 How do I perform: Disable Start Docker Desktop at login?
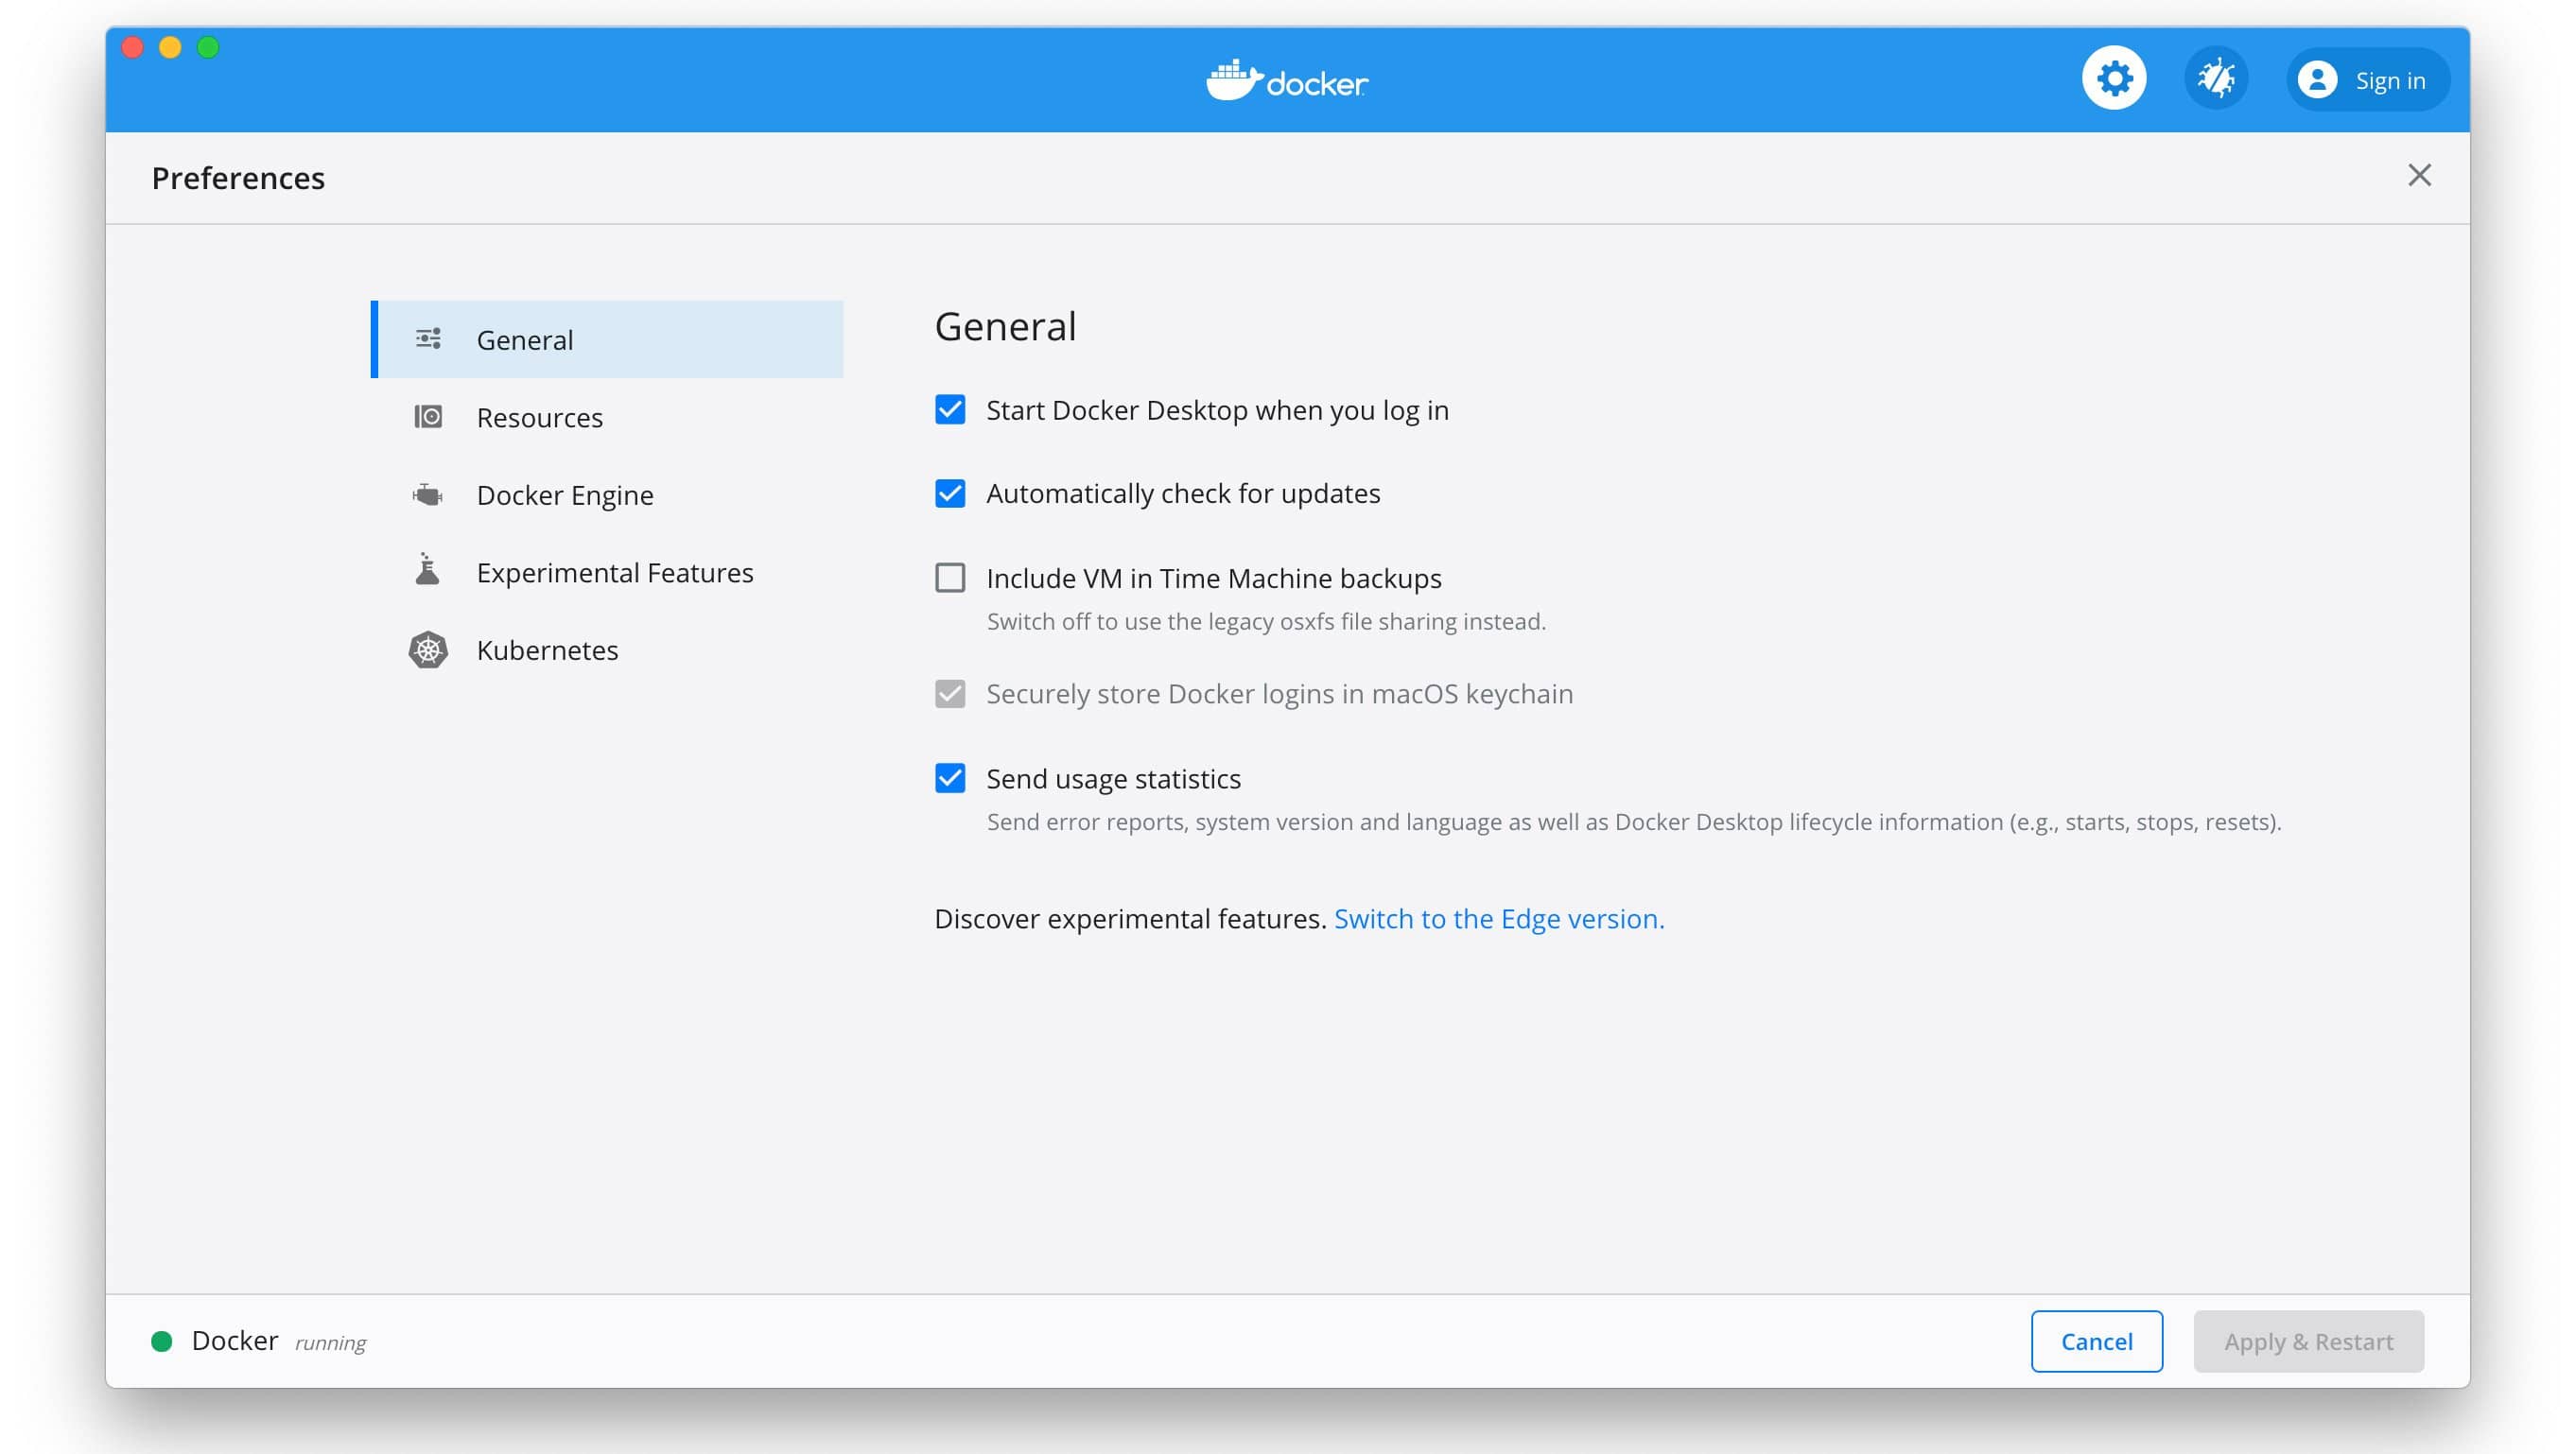click(950, 410)
